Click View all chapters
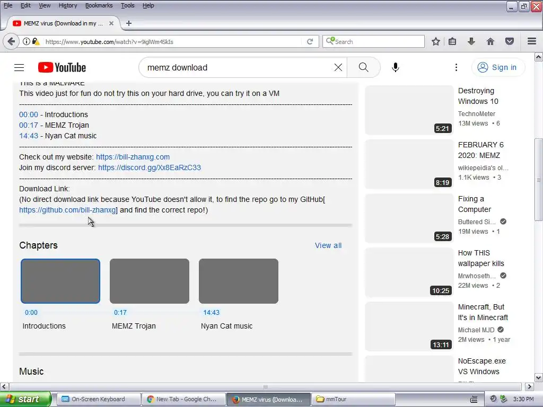The image size is (543, 407). [328, 245]
